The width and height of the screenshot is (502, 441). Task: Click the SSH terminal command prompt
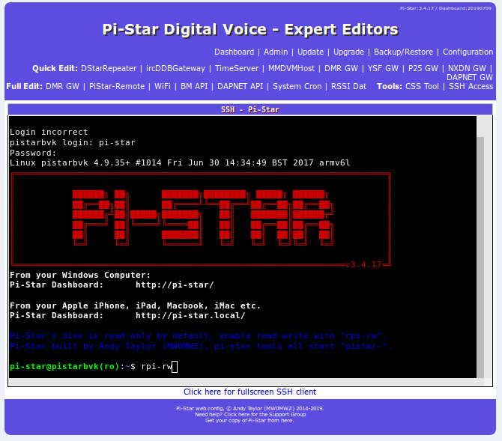[94, 366]
